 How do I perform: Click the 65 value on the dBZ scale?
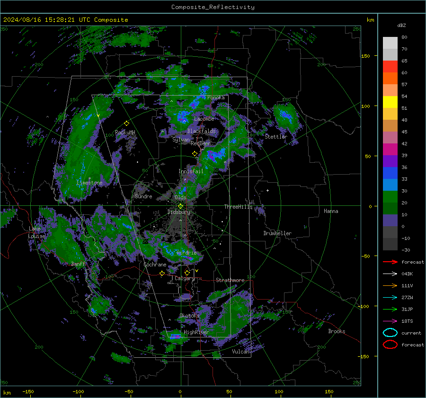(x=404, y=61)
